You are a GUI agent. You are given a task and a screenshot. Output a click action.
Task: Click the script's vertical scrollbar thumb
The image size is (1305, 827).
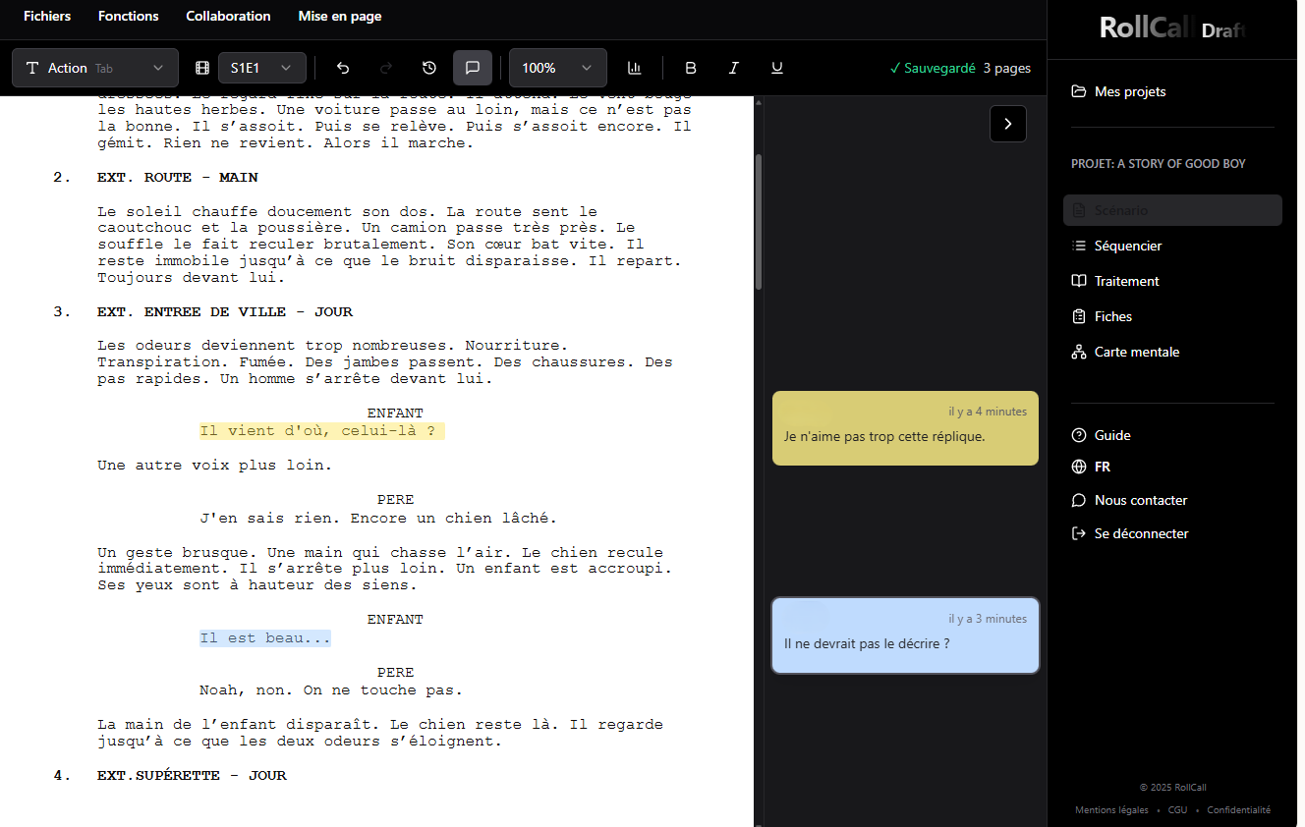758,221
